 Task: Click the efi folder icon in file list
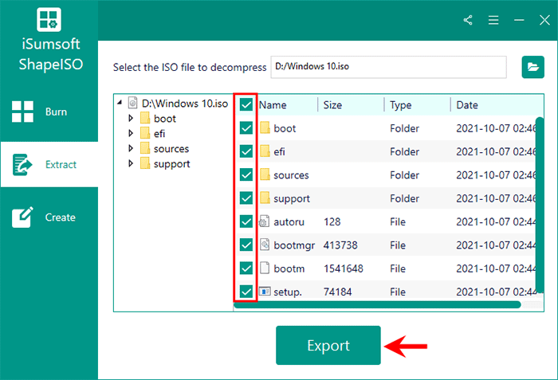tap(265, 151)
